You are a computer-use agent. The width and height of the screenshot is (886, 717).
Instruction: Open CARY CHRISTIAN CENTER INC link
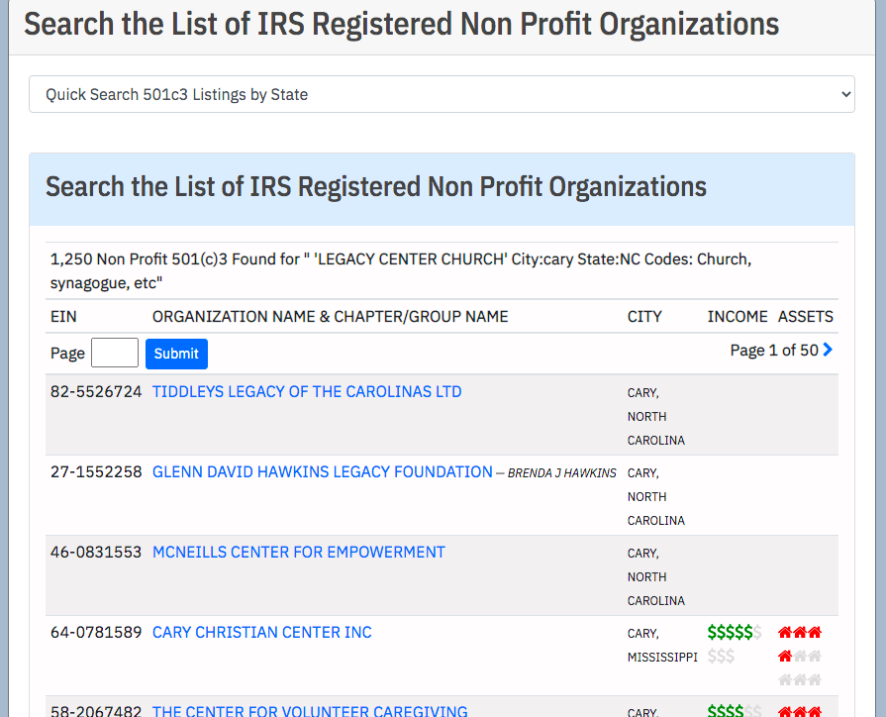[x=262, y=633]
